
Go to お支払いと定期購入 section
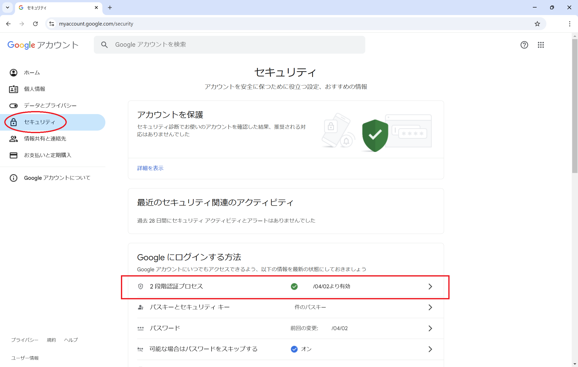click(47, 155)
